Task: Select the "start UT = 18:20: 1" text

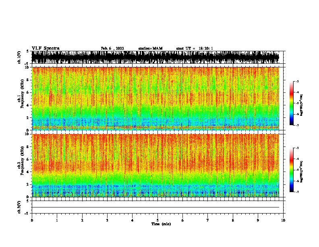Action: (195, 48)
